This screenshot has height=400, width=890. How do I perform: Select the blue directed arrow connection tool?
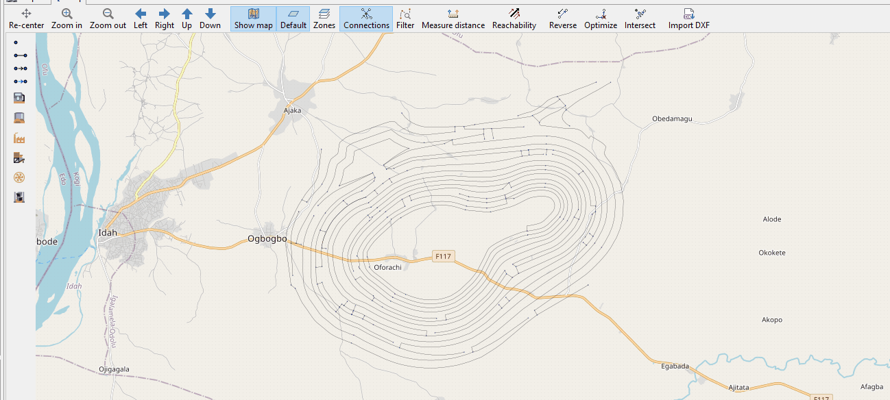point(19,82)
